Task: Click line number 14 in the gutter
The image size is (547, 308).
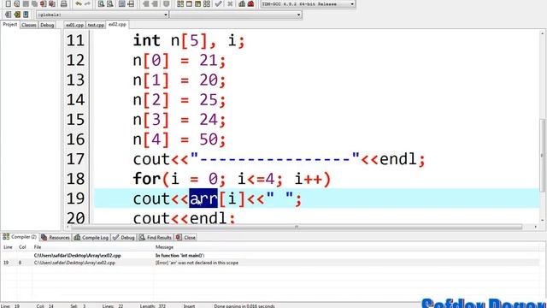Action: click(75, 100)
